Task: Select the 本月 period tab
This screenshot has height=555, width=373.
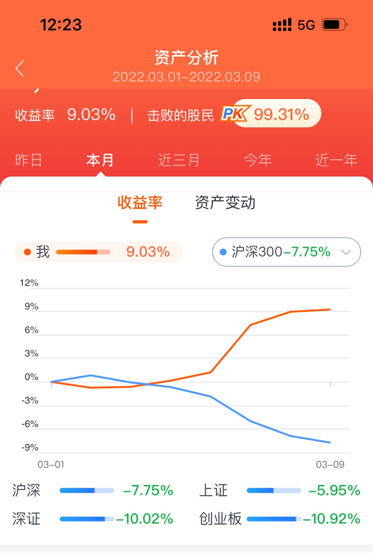Action: click(x=100, y=160)
